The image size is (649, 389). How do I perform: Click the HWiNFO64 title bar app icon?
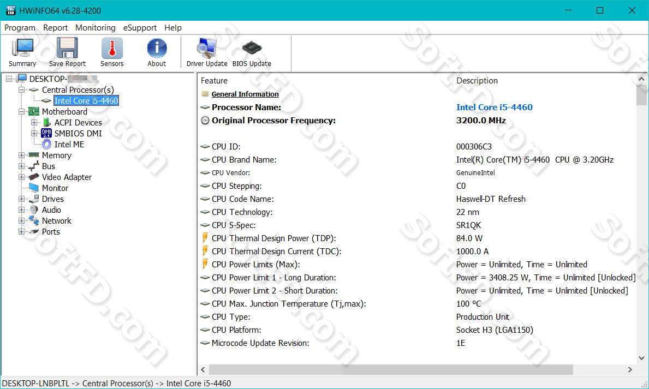[x=11, y=10]
